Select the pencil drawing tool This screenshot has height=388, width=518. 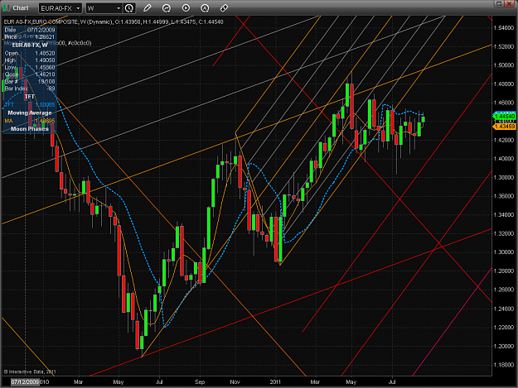click(148, 8)
